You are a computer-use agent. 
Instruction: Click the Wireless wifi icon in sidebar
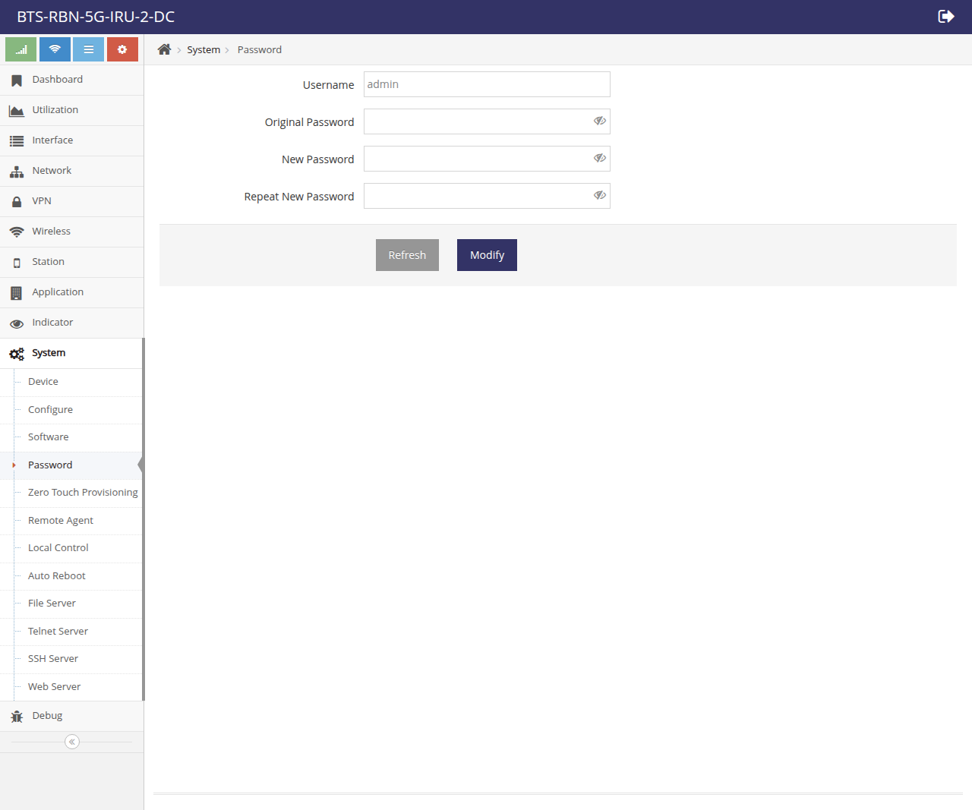click(17, 232)
